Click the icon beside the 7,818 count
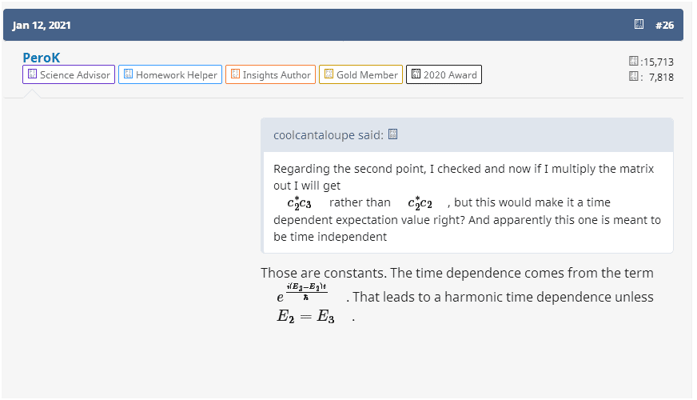This screenshot has width=697, height=400. [634, 77]
